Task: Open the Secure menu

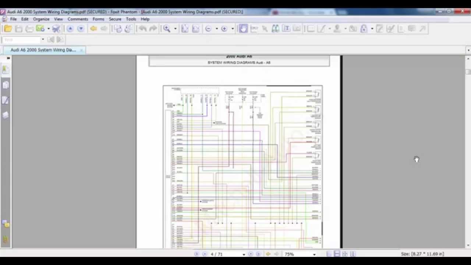Action: [115, 19]
